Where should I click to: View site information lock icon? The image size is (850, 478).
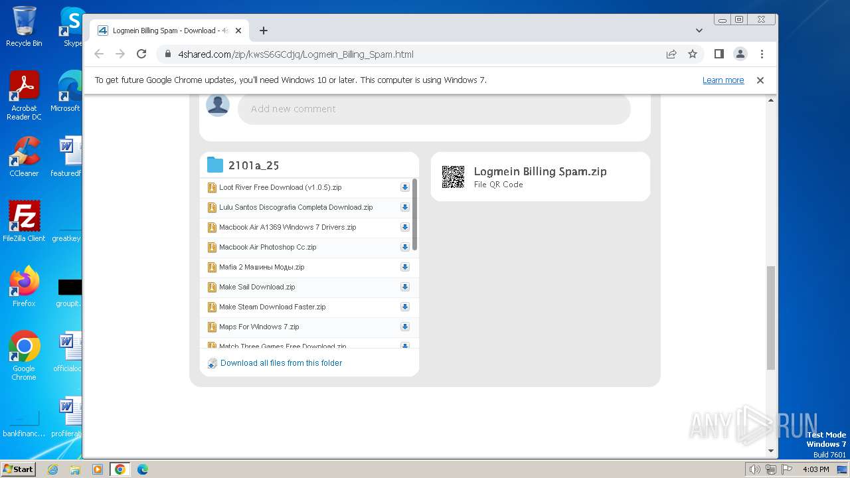168,54
